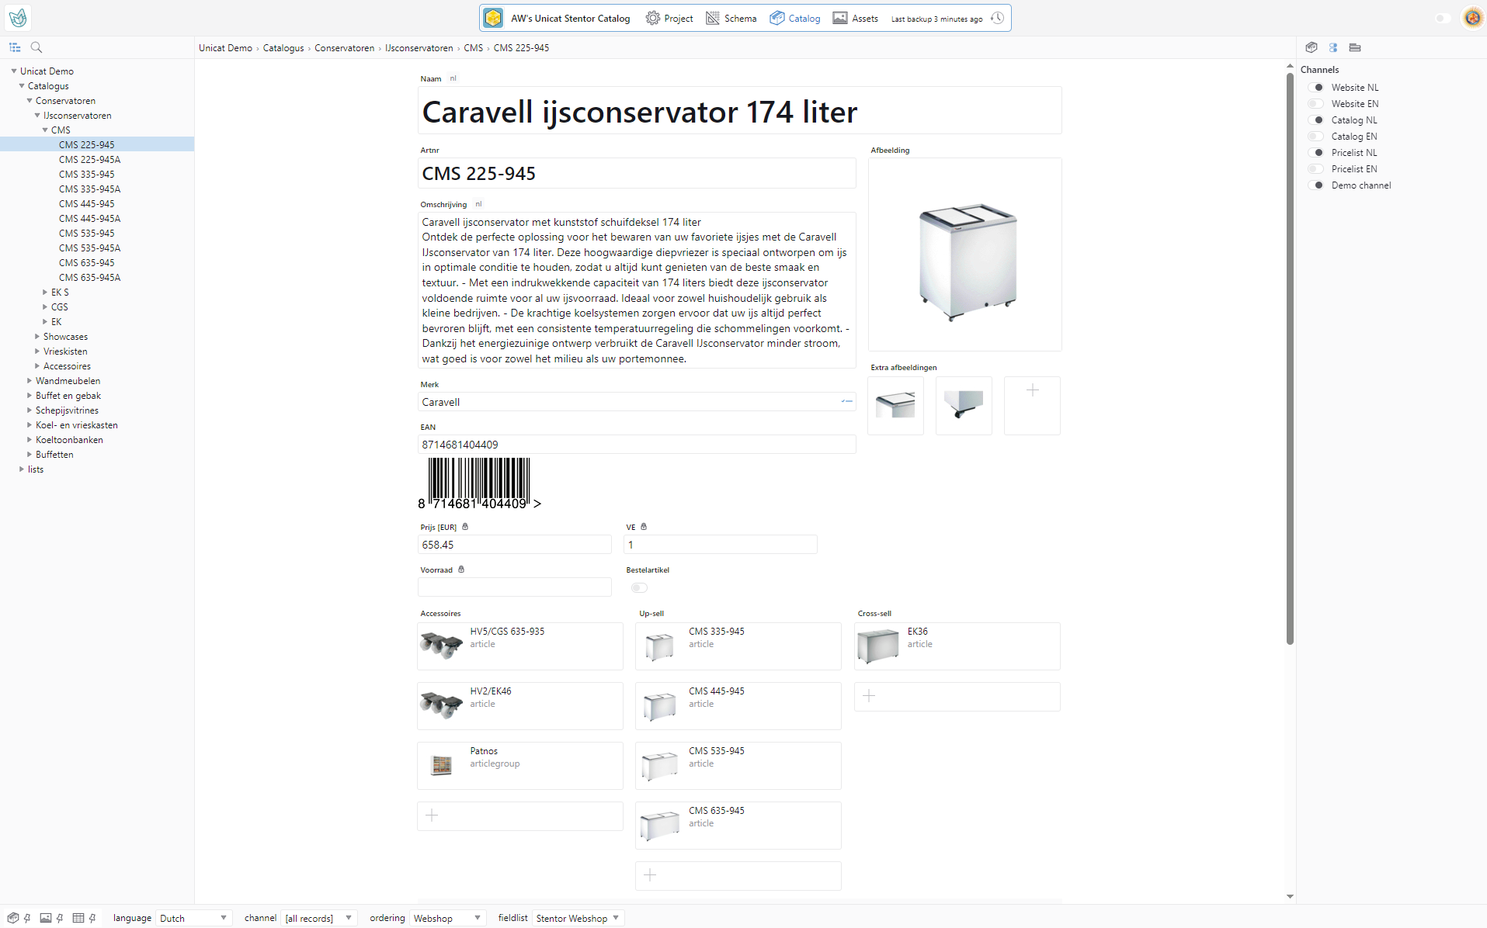
Task: Toggle the Bestelartikel switch
Action: pyautogui.click(x=639, y=587)
